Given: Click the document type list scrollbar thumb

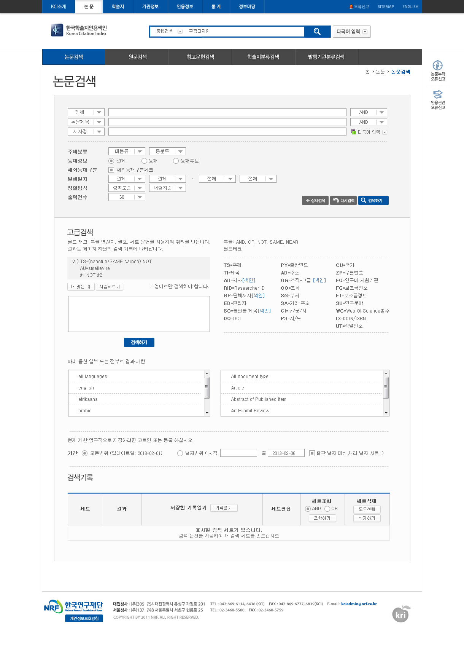Looking at the screenshot, I should tap(386, 388).
